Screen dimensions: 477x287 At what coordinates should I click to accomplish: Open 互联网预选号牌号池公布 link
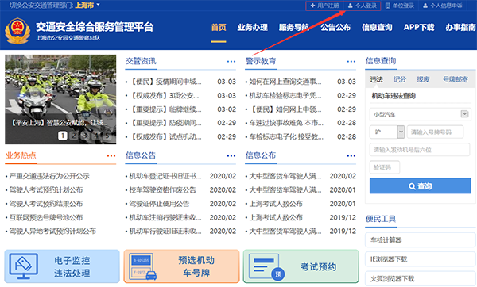(46, 217)
